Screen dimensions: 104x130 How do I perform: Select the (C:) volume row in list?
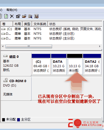51,29
